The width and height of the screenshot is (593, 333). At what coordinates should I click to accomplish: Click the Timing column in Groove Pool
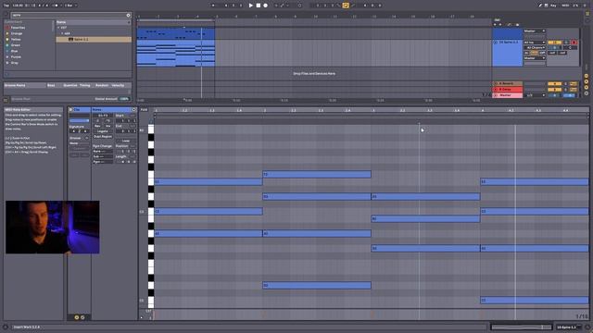pyautogui.click(x=85, y=85)
